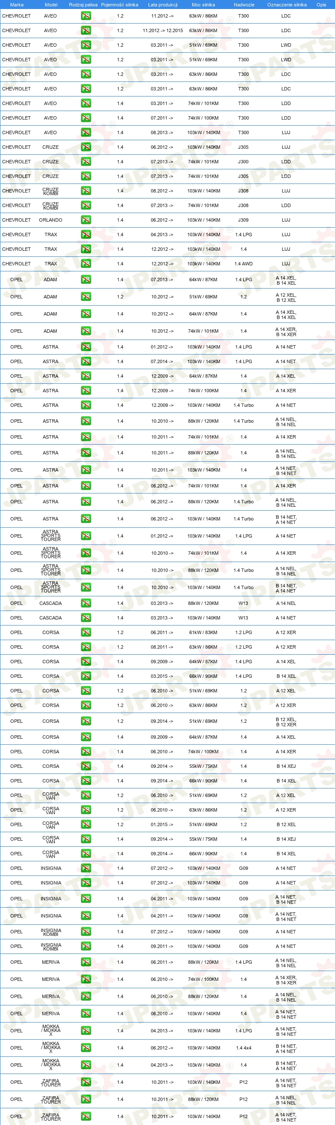Click fuel icon in Chevrolet Orlando row
335x1125 pixels.
(x=86, y=220)
